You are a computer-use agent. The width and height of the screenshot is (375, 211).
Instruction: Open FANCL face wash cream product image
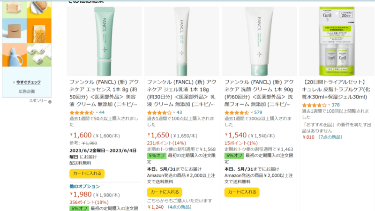[x=259, y=41]
